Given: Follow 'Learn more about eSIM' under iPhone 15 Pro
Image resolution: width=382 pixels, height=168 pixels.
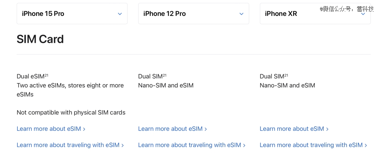Looking at the screenshot, I should point(51,129).
